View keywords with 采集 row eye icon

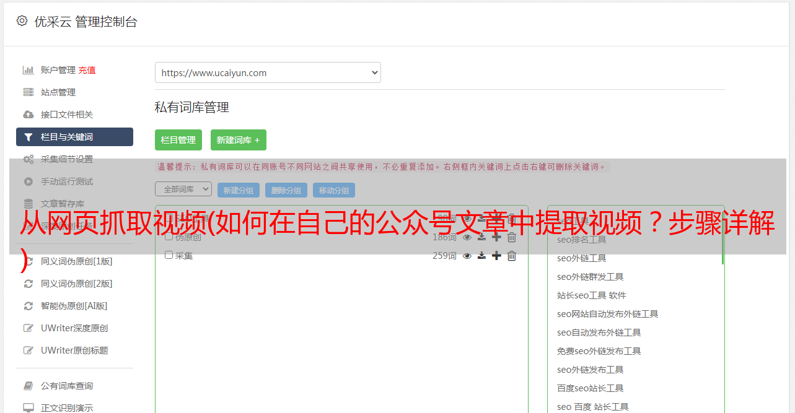point(467,256)
